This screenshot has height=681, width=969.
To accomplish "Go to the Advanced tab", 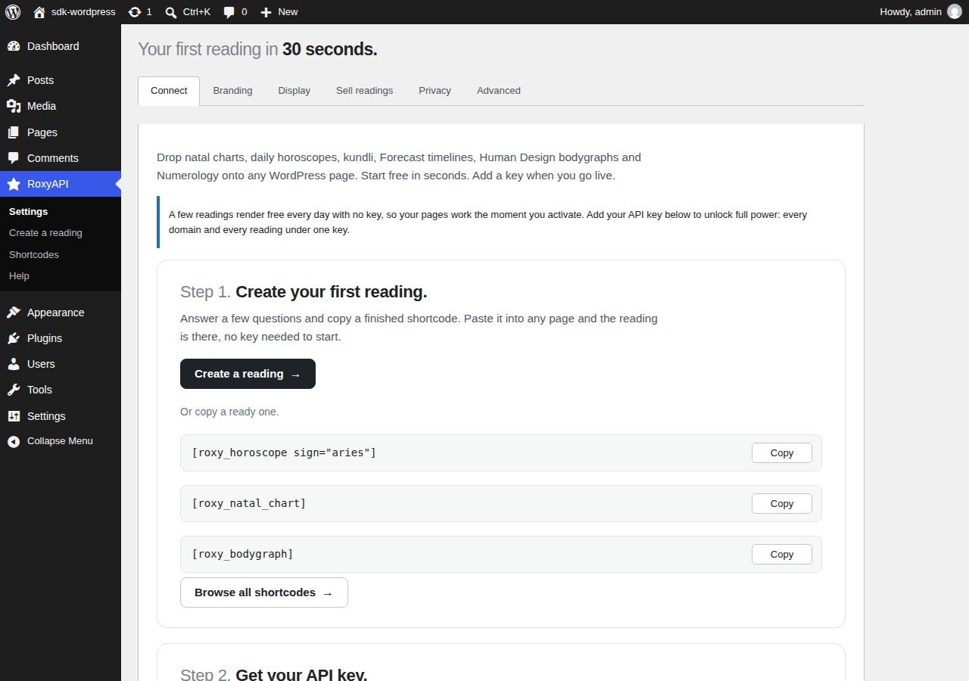I will click(x=499, y=91).
